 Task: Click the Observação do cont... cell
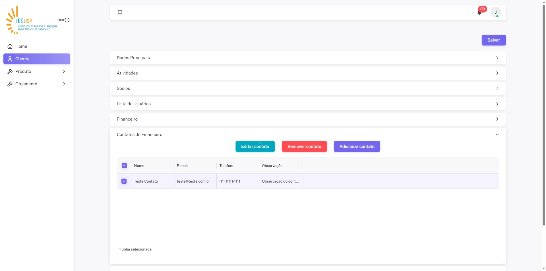tap(280, 181)
